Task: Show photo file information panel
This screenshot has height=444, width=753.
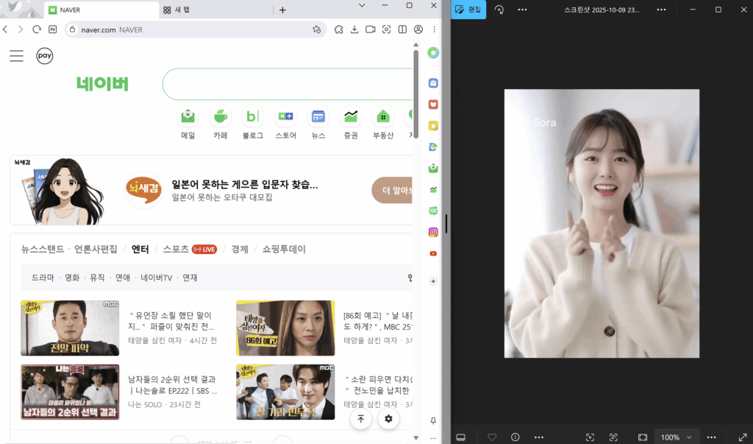Action: [515, 437]
